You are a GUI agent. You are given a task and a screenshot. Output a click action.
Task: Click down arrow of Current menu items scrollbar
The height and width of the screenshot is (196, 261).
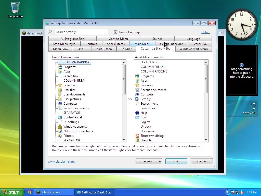pyautogui.click(x=124, y=140)
